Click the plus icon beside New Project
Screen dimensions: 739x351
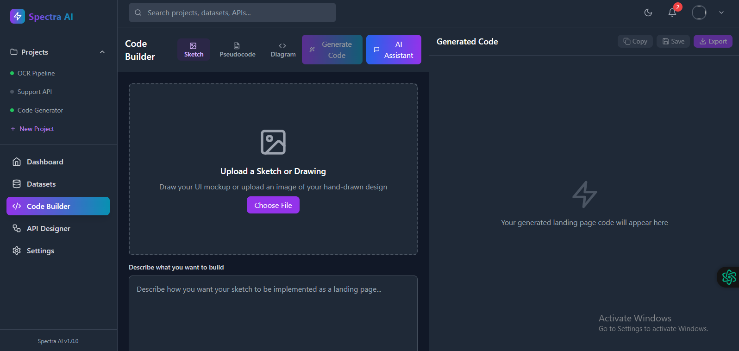pyautogui.click(x=13, y=129)
